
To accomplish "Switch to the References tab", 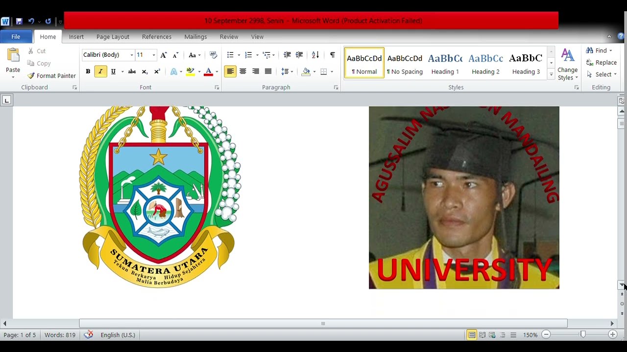I will (x=157, y=37).
